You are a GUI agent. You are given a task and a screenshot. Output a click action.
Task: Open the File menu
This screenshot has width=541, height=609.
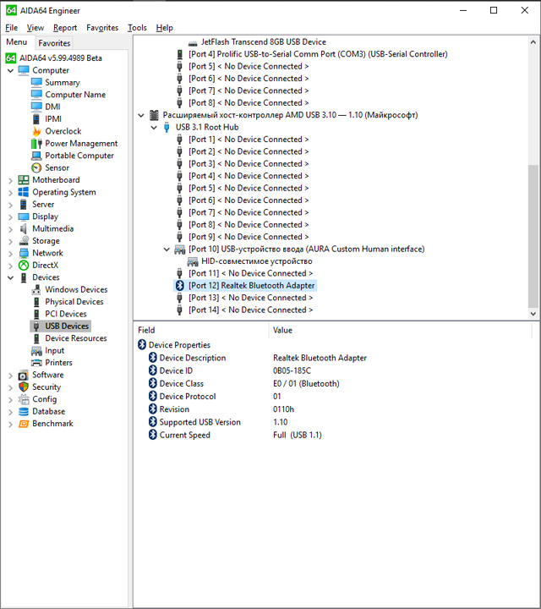click(x=11, y=28)
